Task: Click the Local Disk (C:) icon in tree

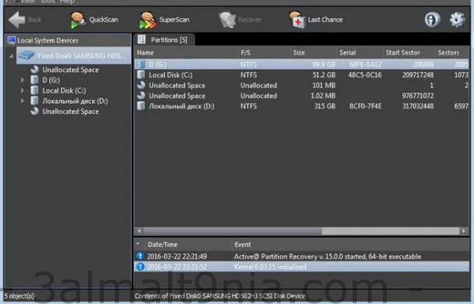Action: click(x=34, y=90)
